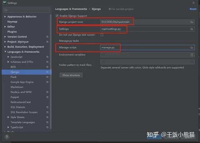Click the project-level icon beside Flask
Image resolution: width=200 pixels, height=143 pixels.
(x=47, y=77)
